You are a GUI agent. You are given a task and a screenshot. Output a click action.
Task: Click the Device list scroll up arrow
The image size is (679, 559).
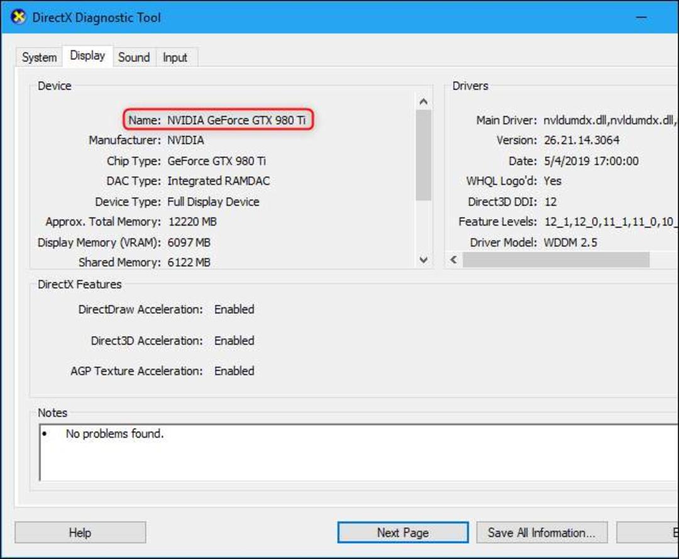(424, 101)
